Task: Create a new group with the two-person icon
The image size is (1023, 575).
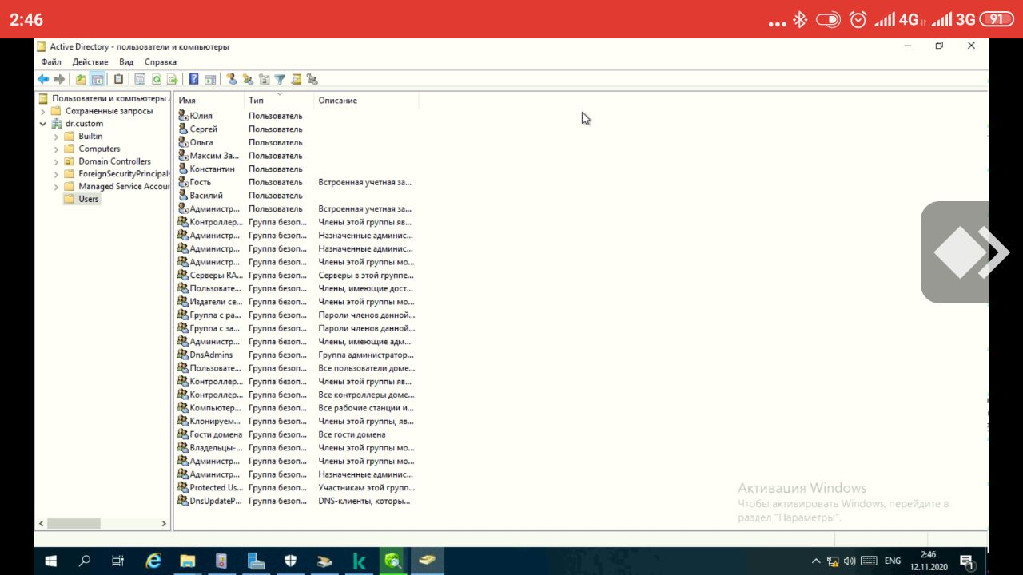Action: tap(248, 79)
